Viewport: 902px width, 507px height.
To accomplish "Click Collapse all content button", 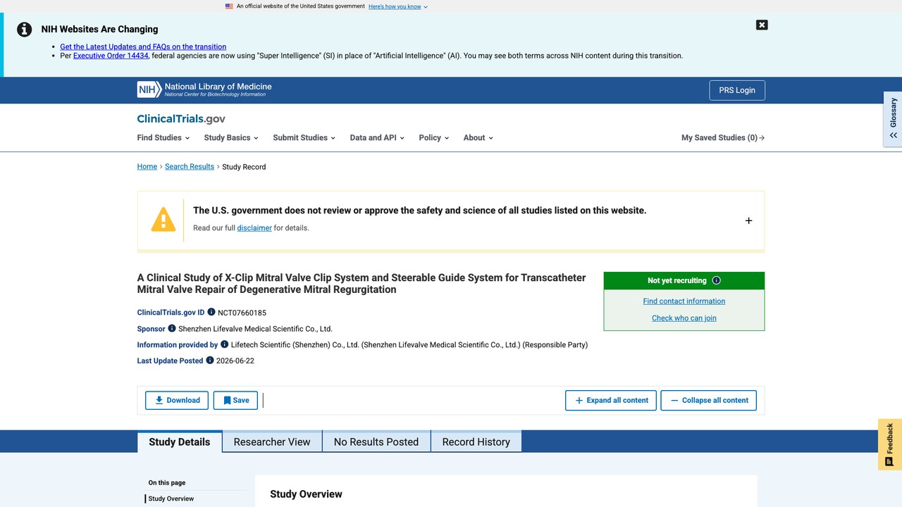I will pos(709,400).
